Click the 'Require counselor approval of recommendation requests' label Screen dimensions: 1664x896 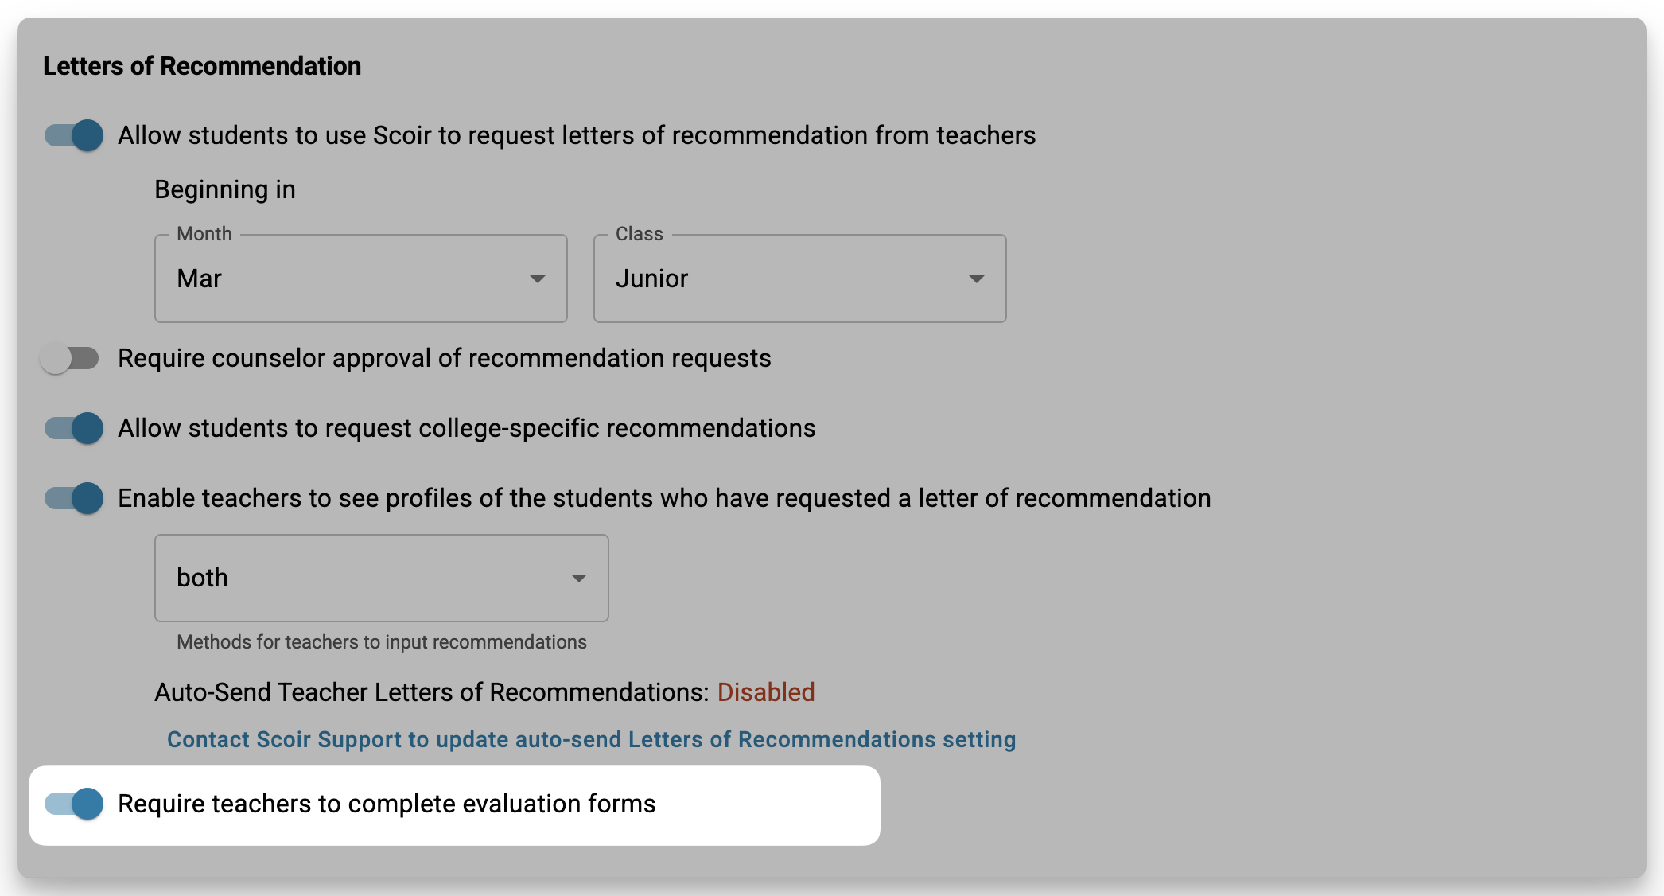point(445,359)
